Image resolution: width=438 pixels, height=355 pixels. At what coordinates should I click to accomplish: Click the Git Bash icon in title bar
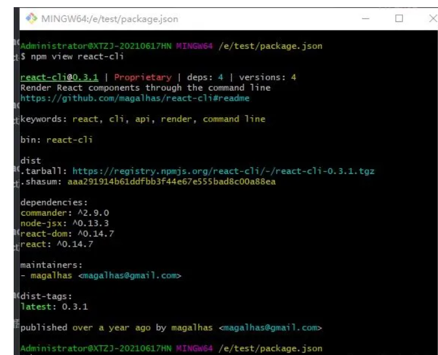coord(32,18)
